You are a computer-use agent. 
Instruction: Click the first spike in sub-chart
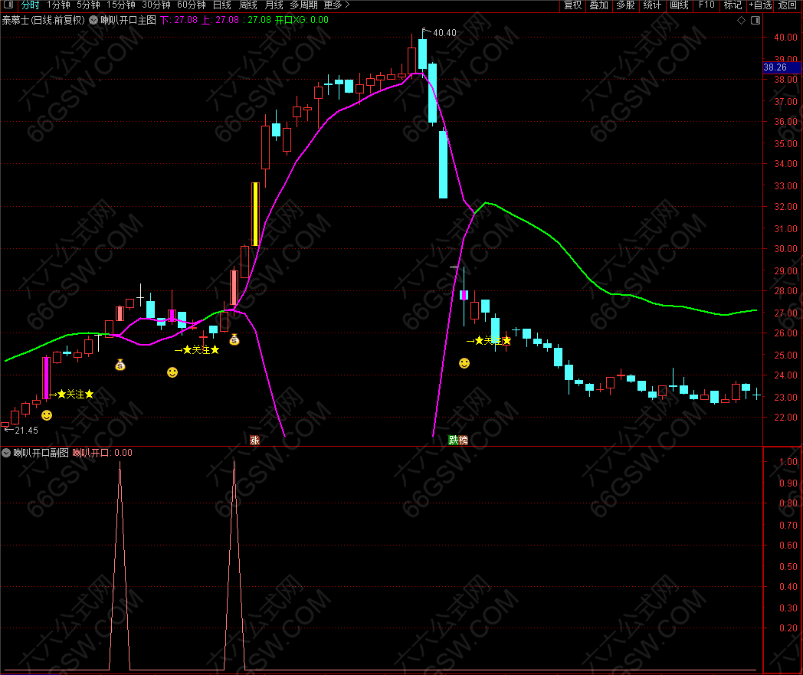(x=120, y=566)
